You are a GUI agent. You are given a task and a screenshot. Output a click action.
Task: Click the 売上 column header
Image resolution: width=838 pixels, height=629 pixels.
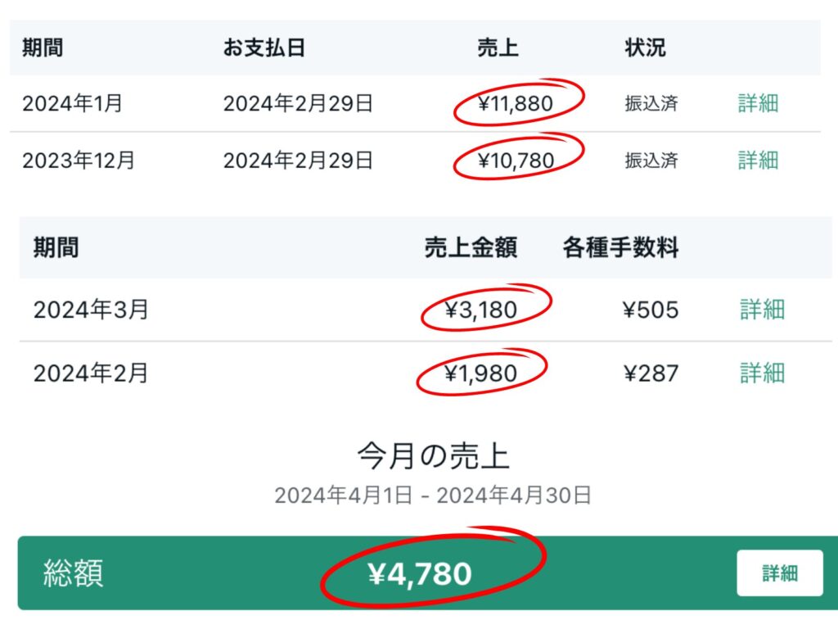[x=498, y=48]
